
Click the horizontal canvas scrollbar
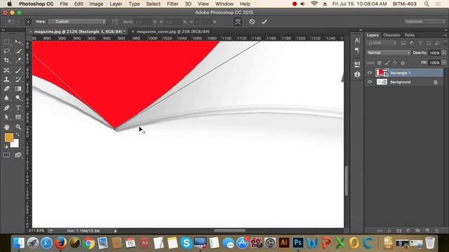coord(229,231)
